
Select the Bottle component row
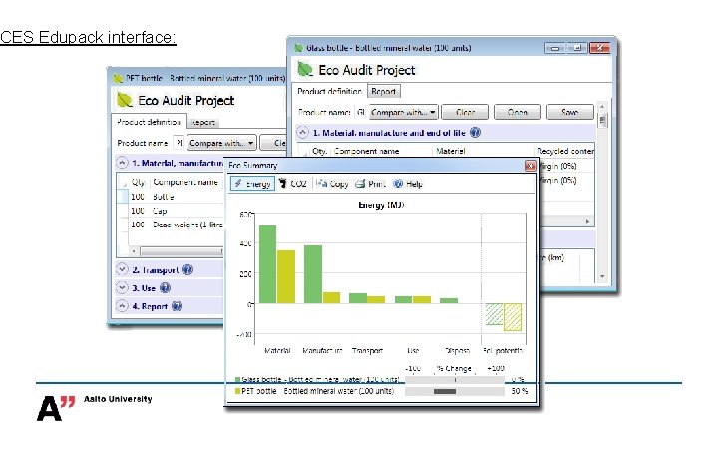point(170,197)
